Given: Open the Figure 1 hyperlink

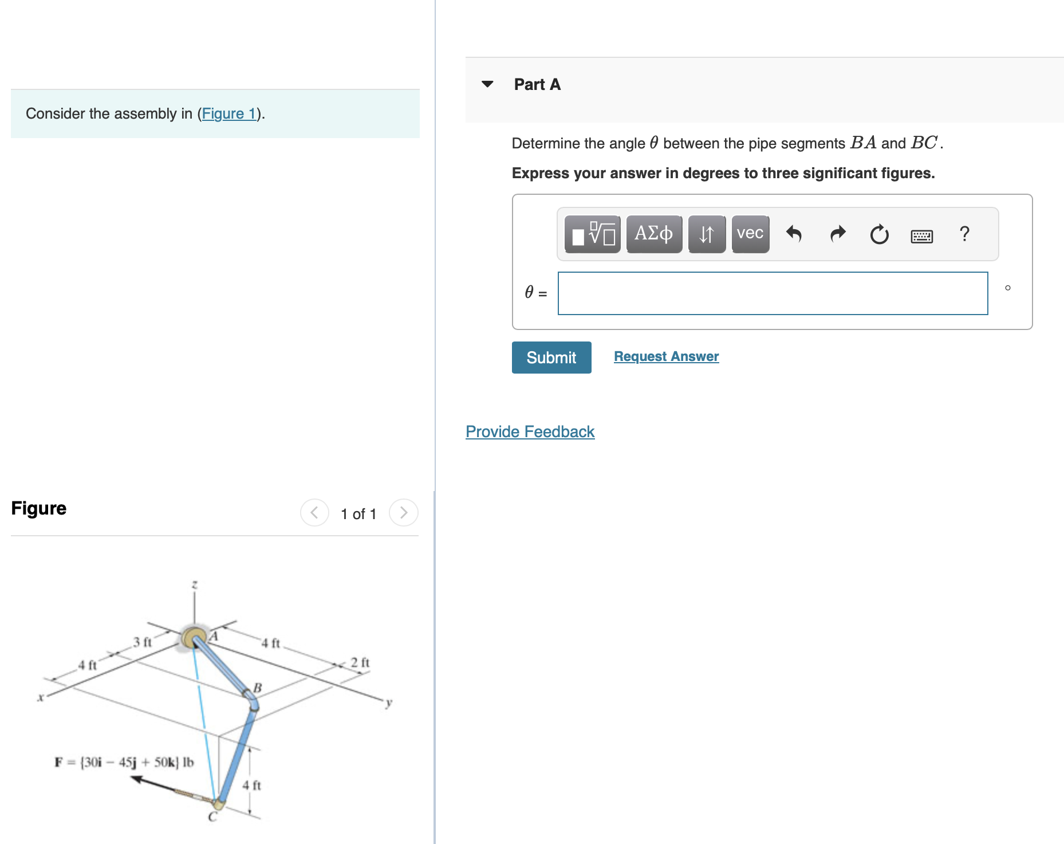Looking at the screenshot, I should [228, 113].
